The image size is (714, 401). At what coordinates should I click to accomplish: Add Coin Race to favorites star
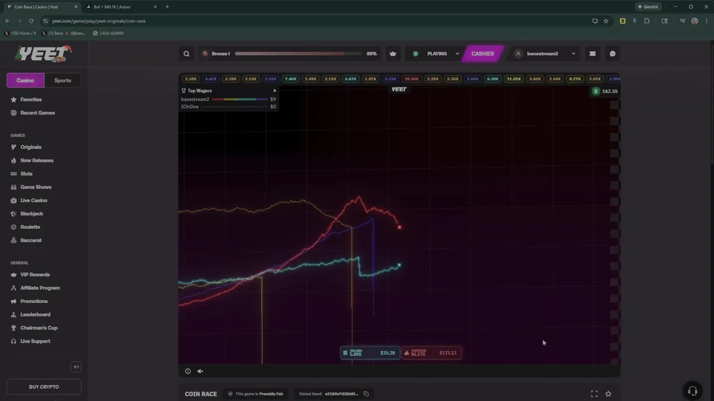point(609,394)
